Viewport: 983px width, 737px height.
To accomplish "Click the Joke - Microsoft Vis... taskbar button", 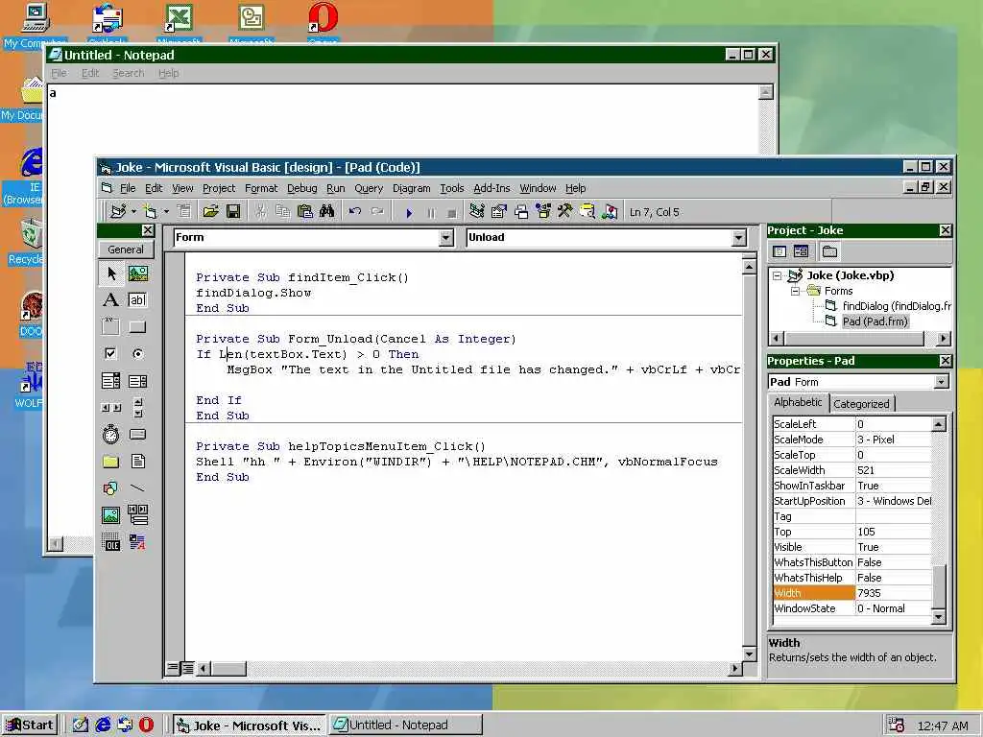I will [249, 725].
